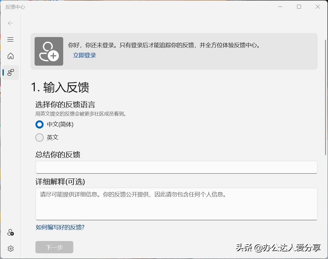Click the 详细解释 description text area
This screenshot has width=328, height=259.
(x=176, y=204)
